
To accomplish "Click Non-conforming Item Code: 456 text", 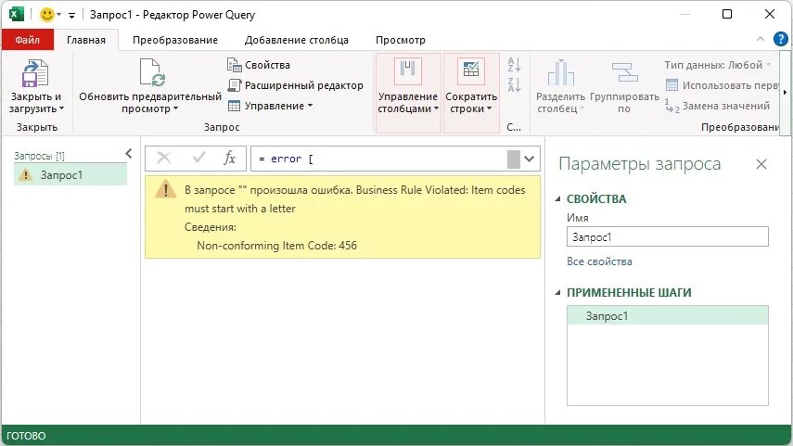I will click(276, 246).
